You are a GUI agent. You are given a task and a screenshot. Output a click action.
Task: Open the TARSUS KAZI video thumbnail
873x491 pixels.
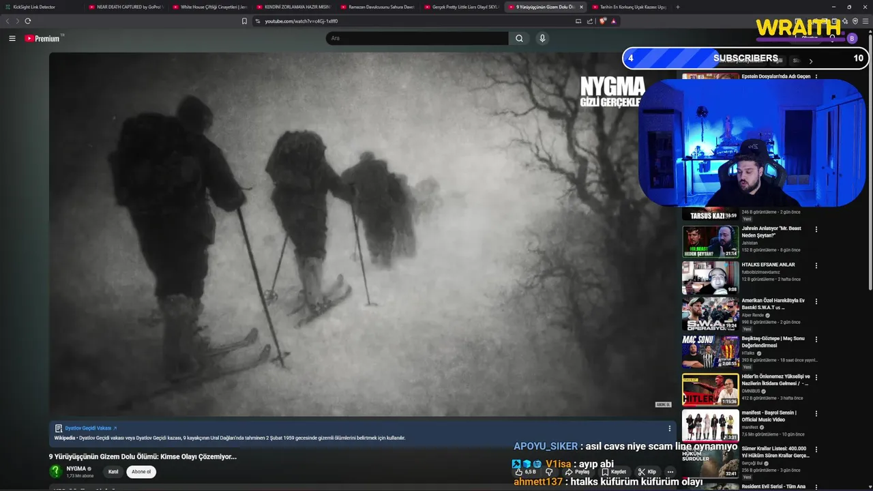point(710,214)
